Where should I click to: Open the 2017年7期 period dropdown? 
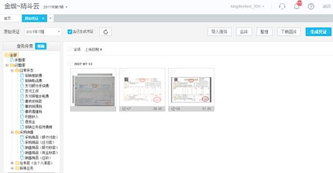[x=43, y=32]
